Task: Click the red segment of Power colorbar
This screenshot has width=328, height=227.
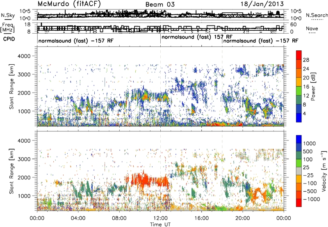Action: [x=299, y=55]
